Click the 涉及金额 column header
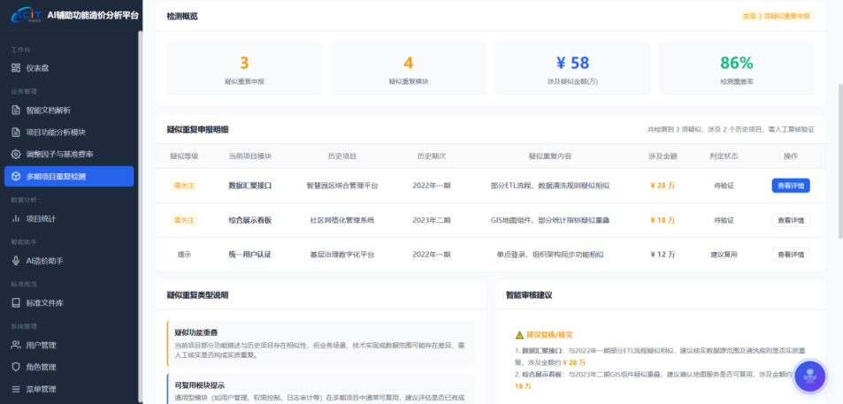 point(663,156)
